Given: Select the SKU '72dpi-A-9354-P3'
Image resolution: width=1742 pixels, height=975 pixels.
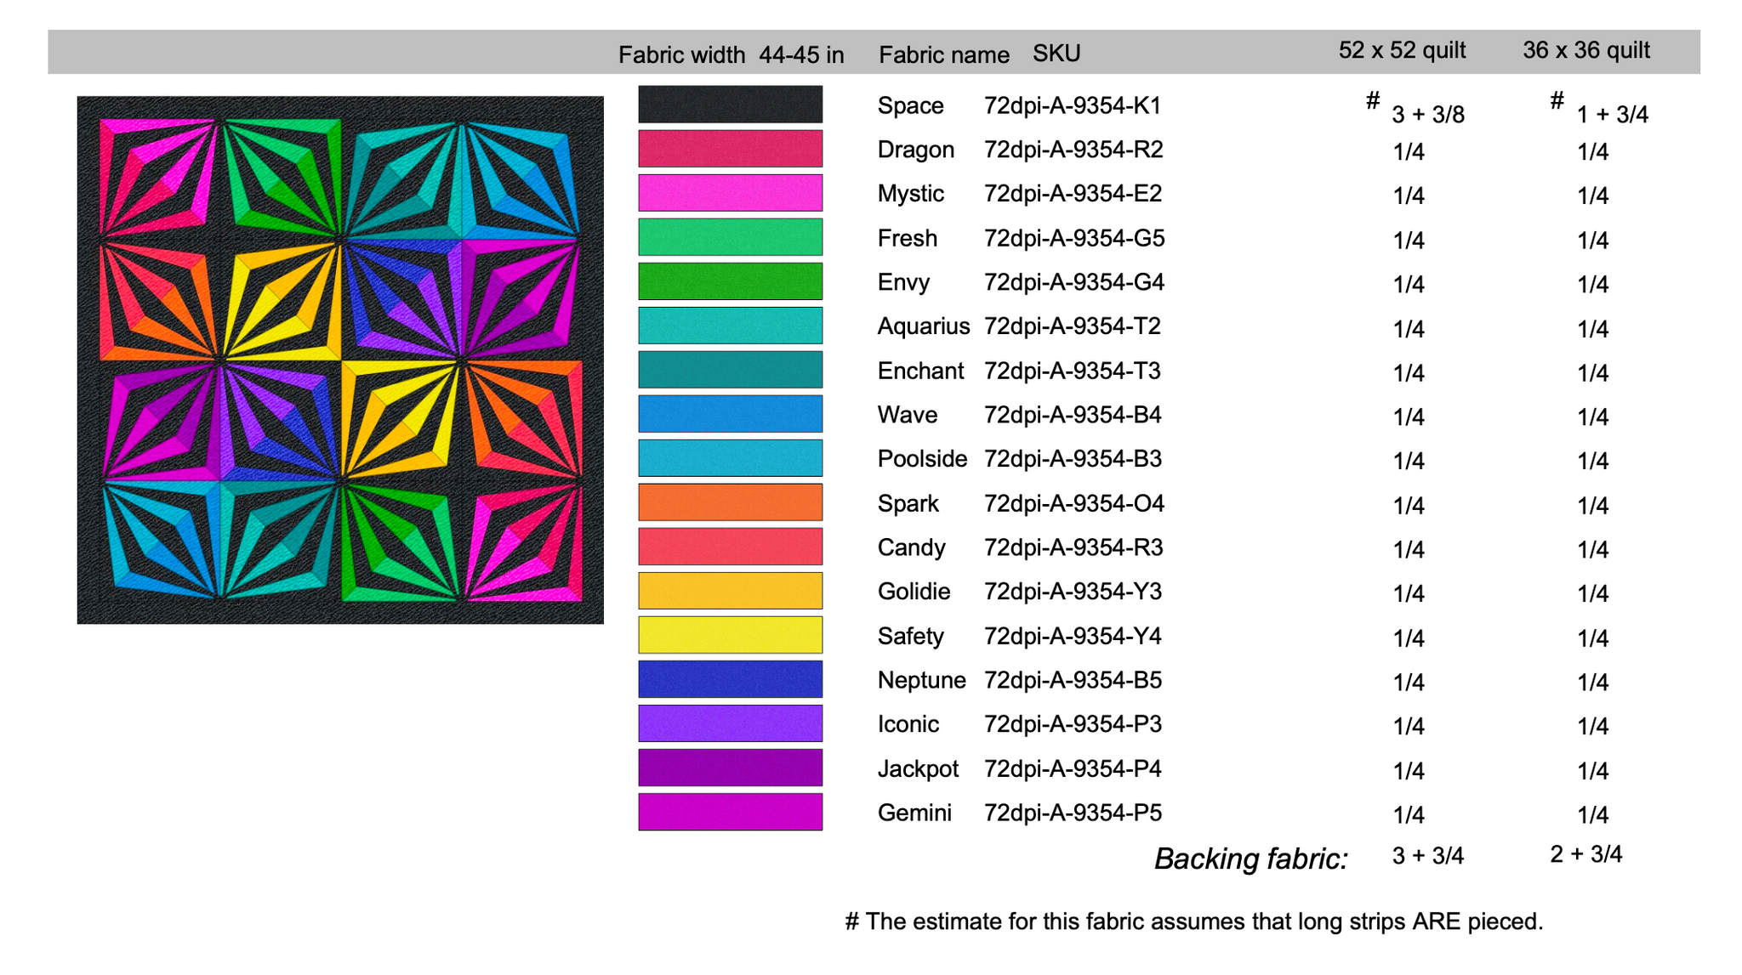Looking at the screenshot, I should (1073, 724).
